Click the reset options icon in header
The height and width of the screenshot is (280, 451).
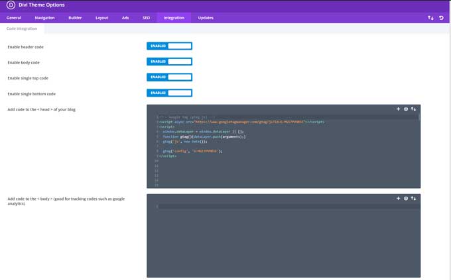[441, 18]
